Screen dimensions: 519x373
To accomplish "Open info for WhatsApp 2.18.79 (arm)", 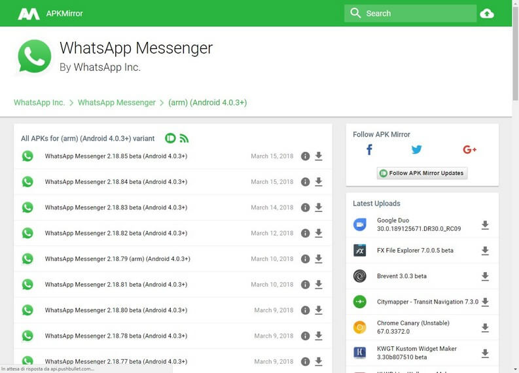I will click(305, 259).
